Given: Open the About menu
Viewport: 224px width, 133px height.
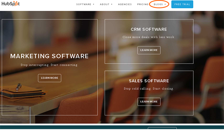Looking at the screenshot, I should coord(105,4).
